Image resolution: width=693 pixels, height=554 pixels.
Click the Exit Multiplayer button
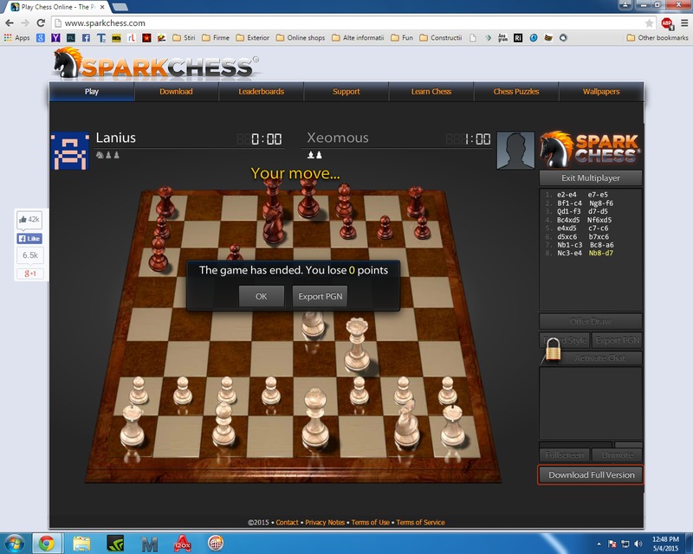(591, 178)
